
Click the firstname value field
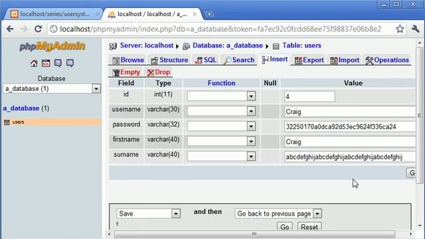[350, 141]
